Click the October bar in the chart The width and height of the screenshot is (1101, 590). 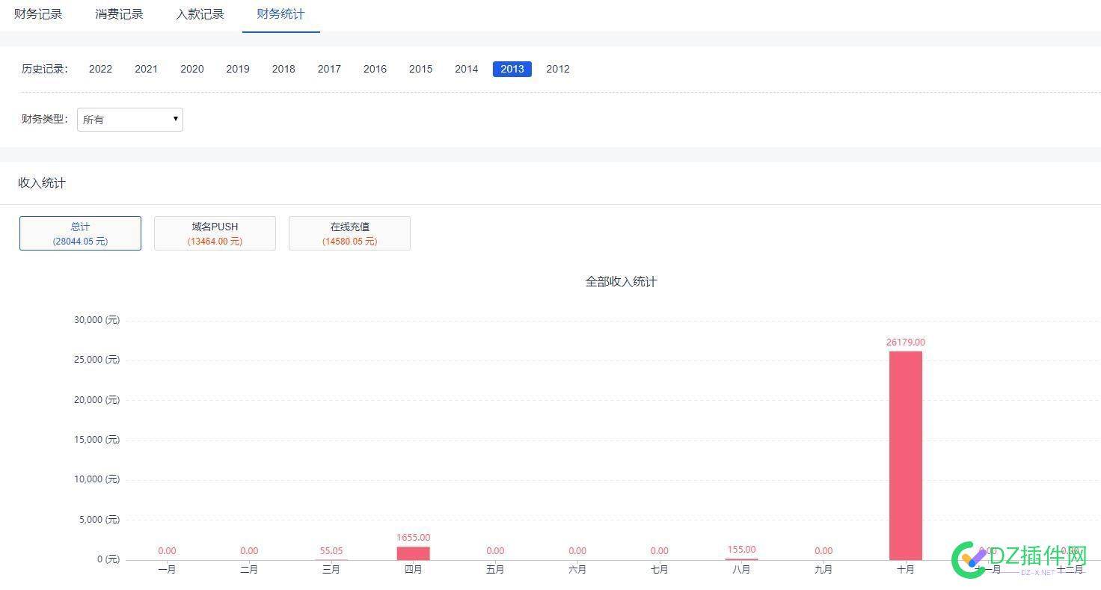(x=905, y=455)
